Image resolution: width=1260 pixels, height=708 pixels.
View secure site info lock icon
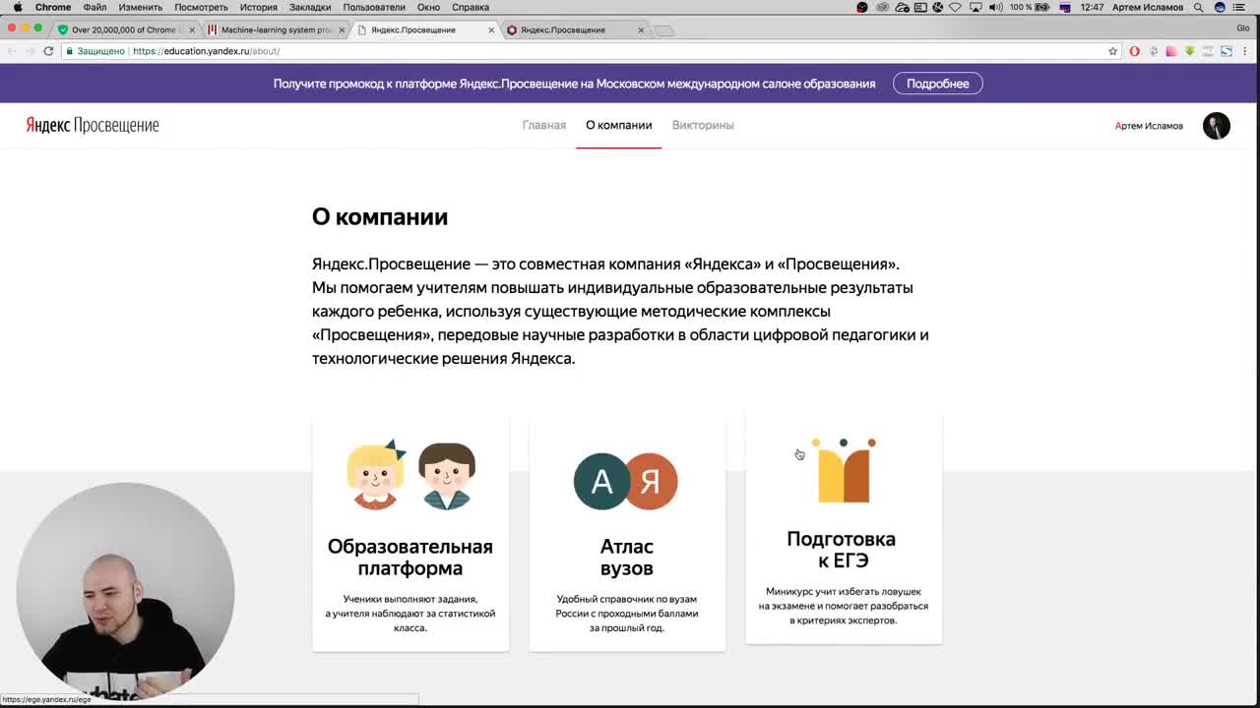(x=69, y=51)
